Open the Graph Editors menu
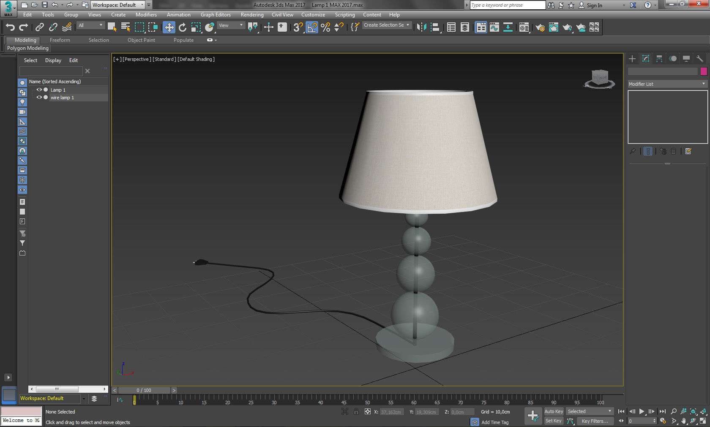This screenshot has height=427, width=710. pyautogui.click(x=216, y=15)
